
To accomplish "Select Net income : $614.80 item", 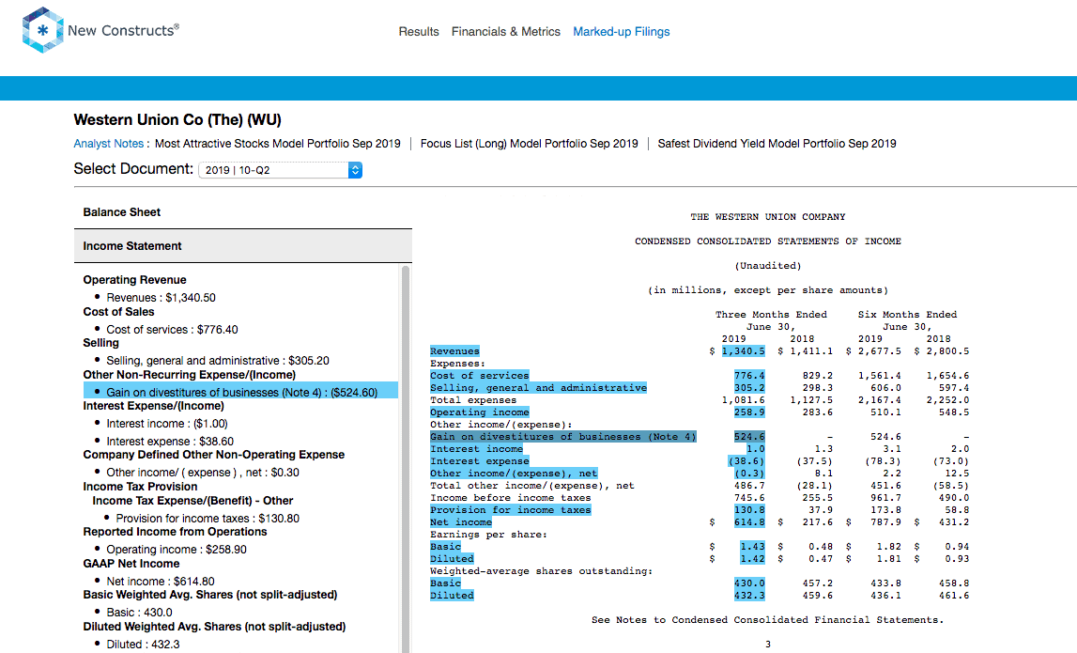I will point(160,582).
